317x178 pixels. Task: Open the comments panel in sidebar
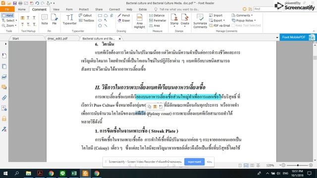point(4,87)
